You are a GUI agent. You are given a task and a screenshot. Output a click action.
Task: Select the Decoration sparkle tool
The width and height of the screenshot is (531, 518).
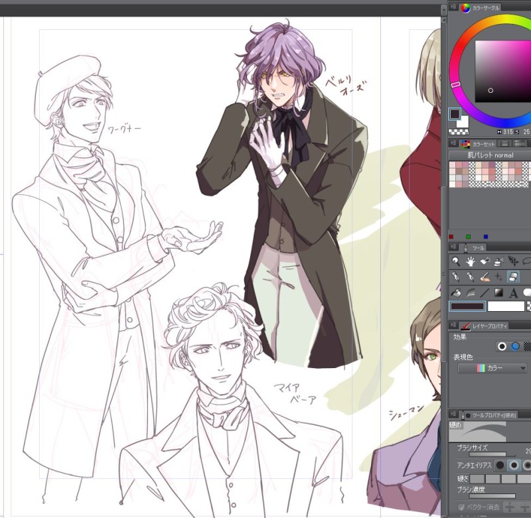pyautogui.click(x=499, y=277)
